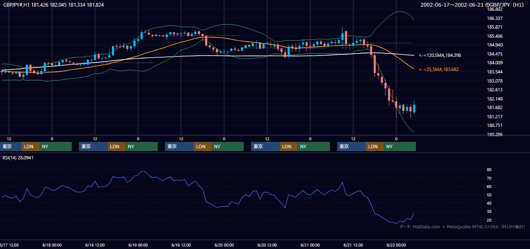This screenshot has width=530, height=249.
Task: Click the 182.613 price axis label
Action: tap(495, 90)
